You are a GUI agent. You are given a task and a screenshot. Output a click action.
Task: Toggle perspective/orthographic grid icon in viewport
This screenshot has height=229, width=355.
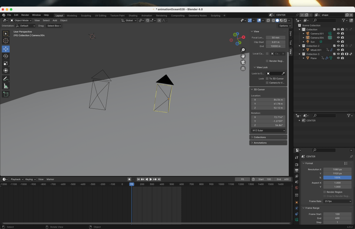pos(243,69)
